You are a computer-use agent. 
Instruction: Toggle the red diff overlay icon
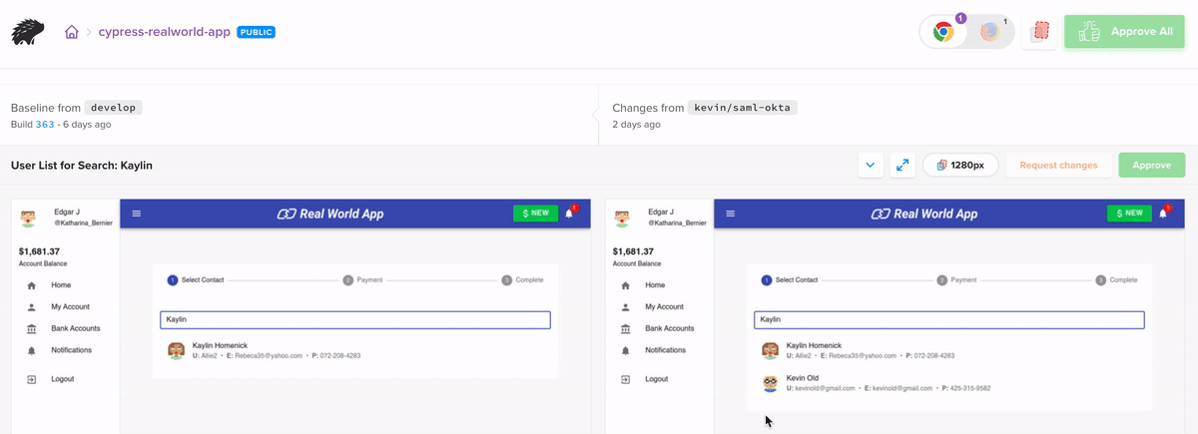coord(1040,32)
